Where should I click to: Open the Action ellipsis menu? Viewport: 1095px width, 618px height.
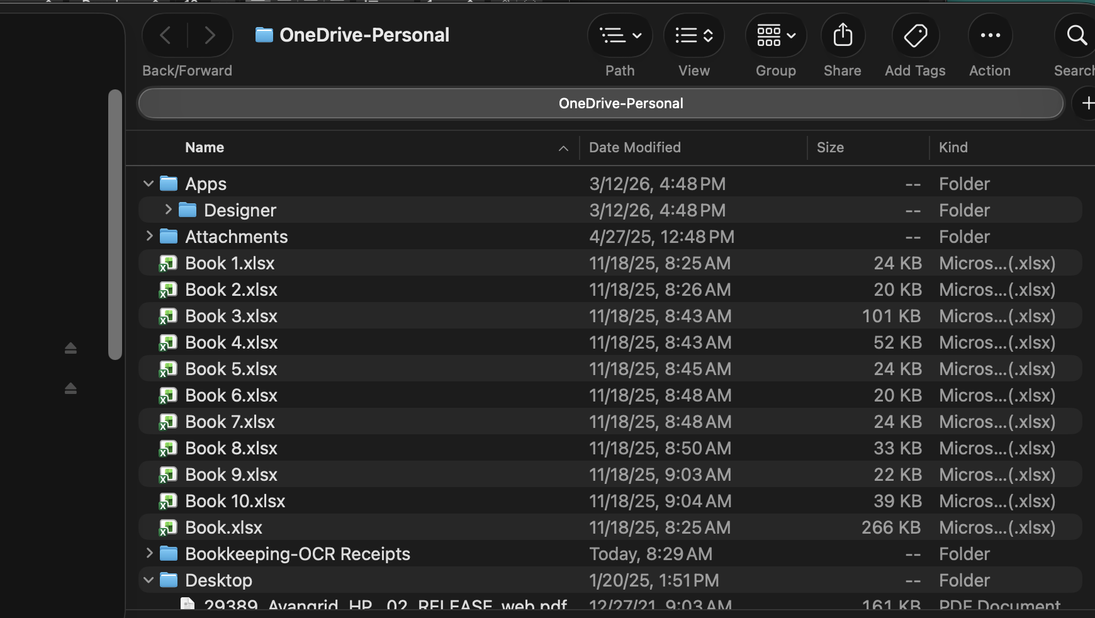click(x=990, y=35)
